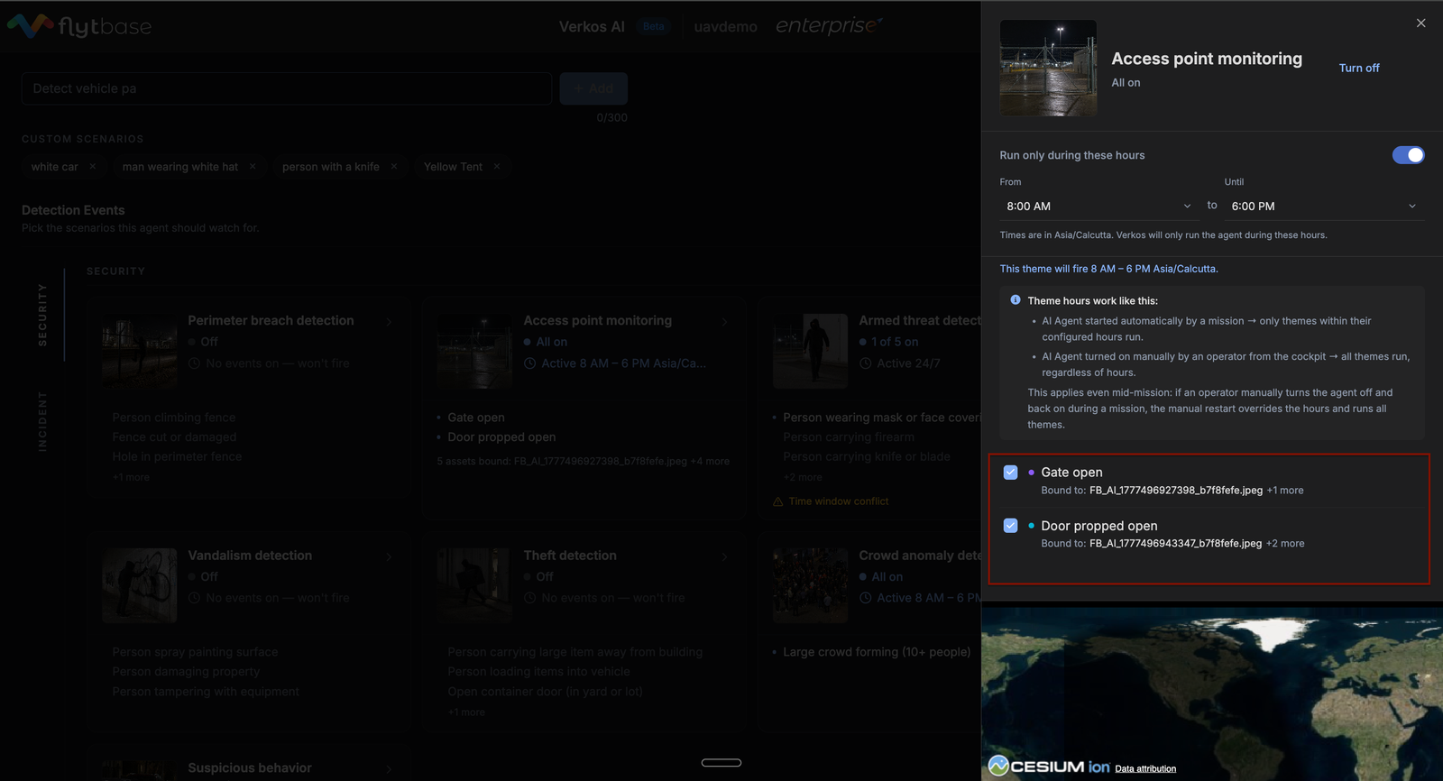This screenshot has height=781, width=1443.
Task: Click the status dot beside All on in the Access point card
Action: [x=528, y=342]
